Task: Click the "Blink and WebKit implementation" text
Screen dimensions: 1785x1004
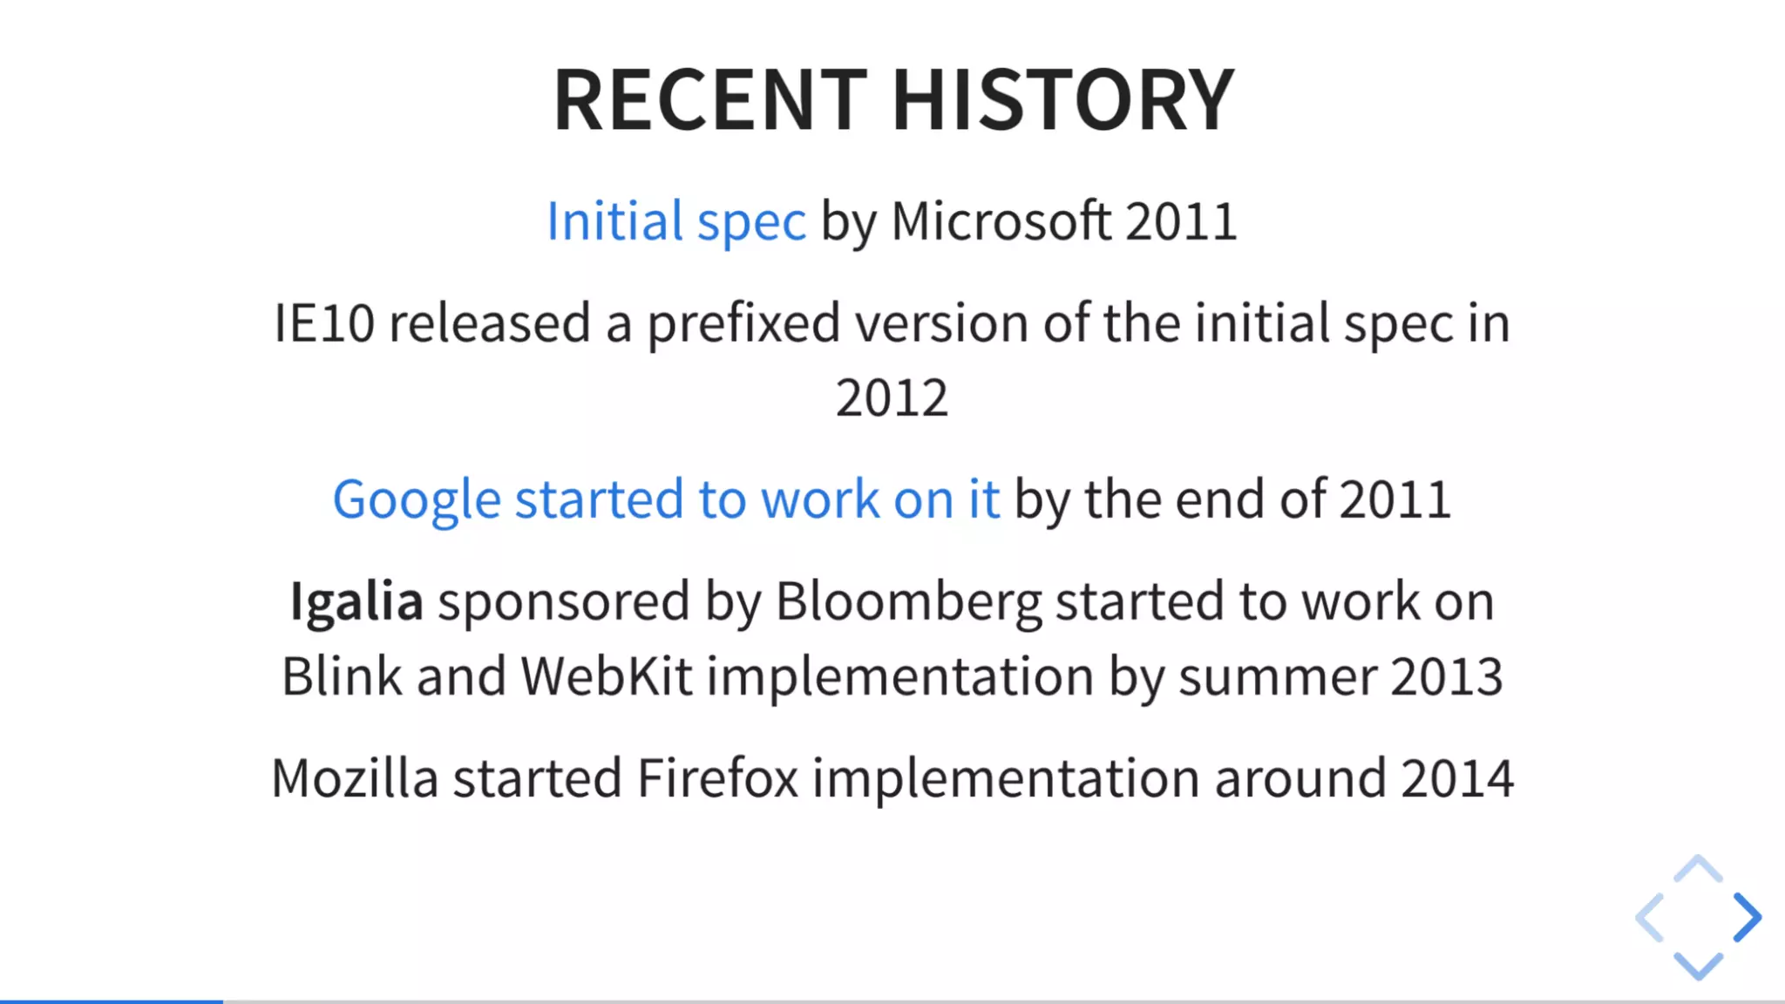Action: coord(688,676)
